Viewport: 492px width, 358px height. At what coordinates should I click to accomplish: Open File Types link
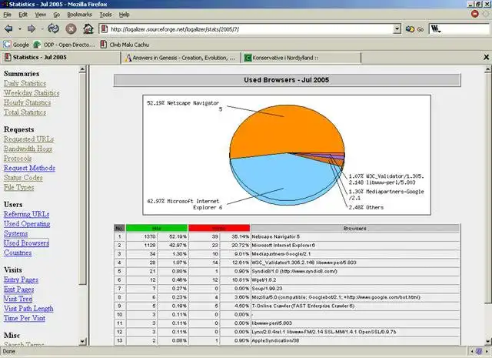coord(18,187)
